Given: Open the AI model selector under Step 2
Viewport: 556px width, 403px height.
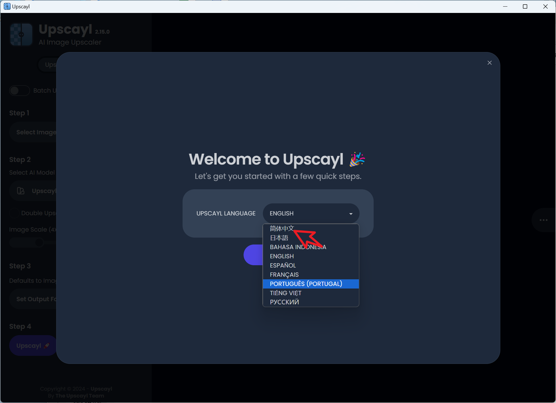Looking at the screenshot, I should [33, 191].
